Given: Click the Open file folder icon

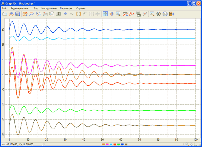Looking at the screenshot, I should pyautogui.click(x=11, y=14).
